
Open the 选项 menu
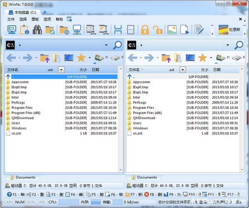tap(47, 19)
